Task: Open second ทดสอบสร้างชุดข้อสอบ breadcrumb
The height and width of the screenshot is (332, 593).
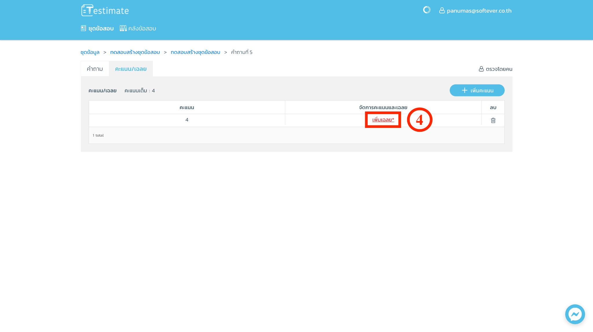Action: (x=195, y=52)
